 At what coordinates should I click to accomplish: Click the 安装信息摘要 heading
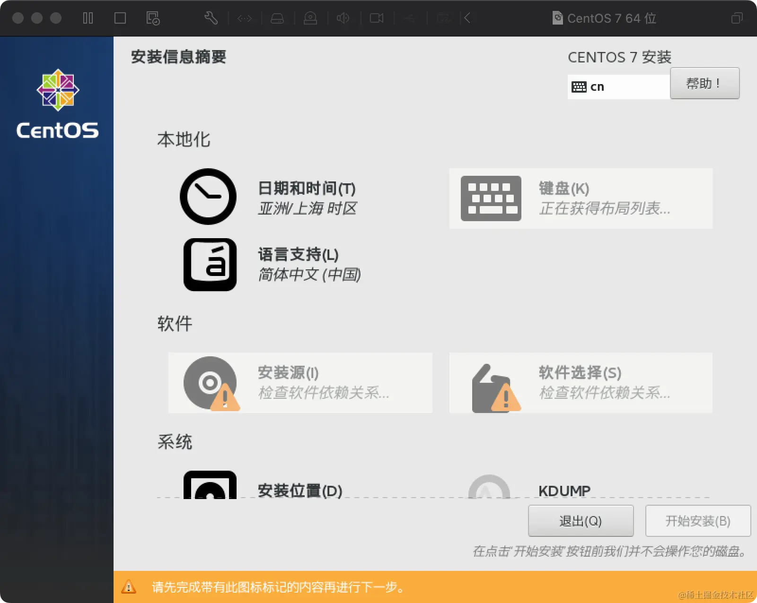(179, 57)
